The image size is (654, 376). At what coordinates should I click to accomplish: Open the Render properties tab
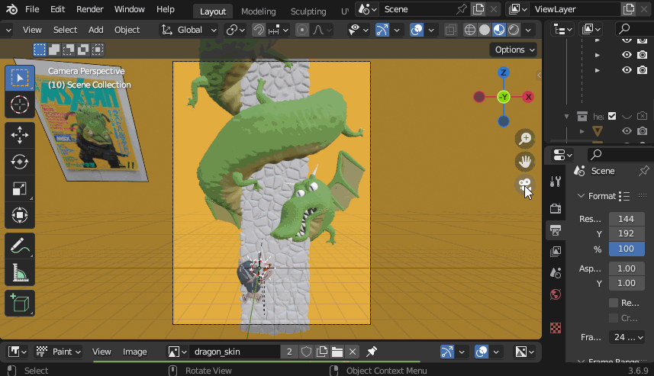tap(556, 208)
